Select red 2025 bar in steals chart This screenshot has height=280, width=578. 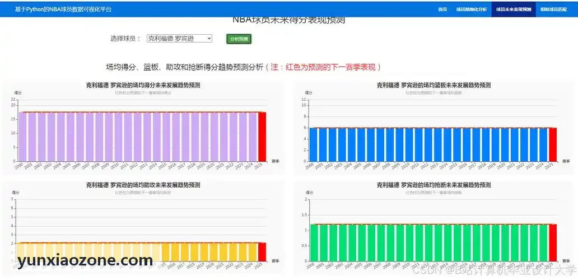tap(553, 243)
